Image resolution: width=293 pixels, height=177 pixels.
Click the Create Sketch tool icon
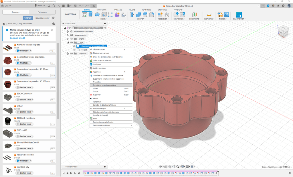[85, 15]
